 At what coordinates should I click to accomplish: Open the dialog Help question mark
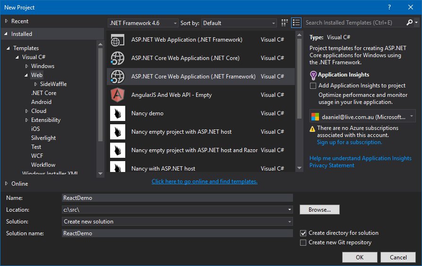[389, 7]
